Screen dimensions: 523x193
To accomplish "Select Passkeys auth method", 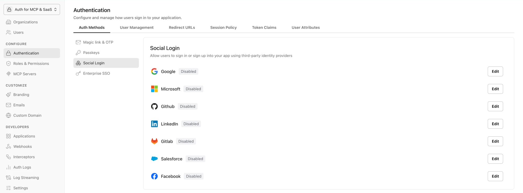I will [106, 53].
